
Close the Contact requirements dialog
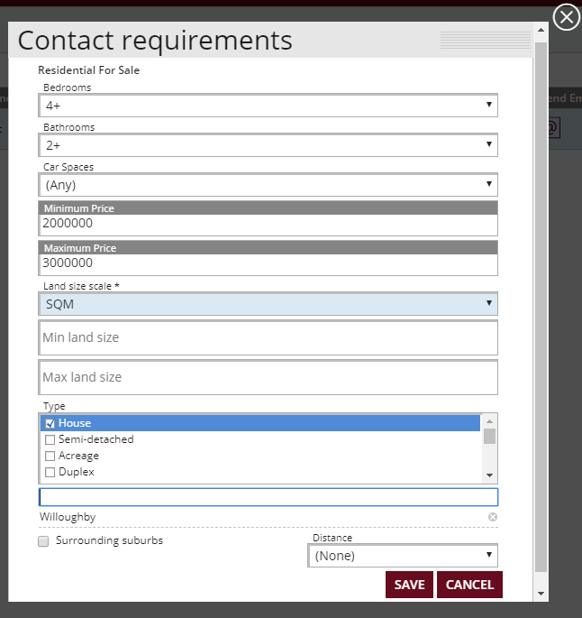point(566,17)
